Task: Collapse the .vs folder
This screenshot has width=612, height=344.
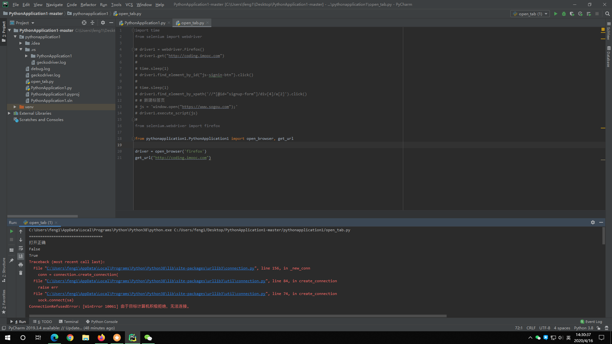Action: [21, 49]
